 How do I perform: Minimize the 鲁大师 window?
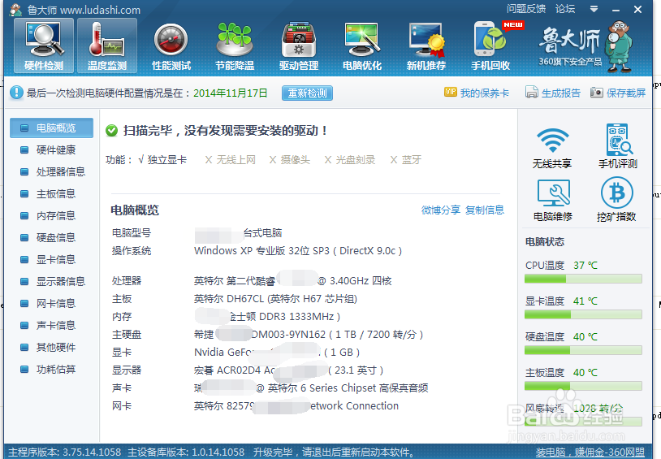(x=616, y=9)
